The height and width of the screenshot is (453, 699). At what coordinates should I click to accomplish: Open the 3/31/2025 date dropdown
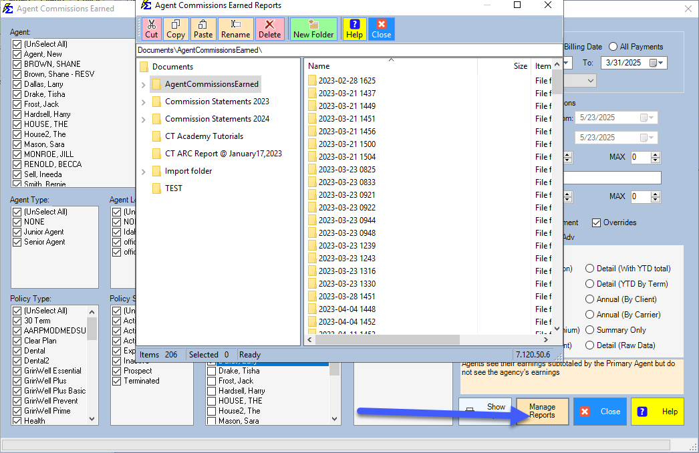[660, 61]
